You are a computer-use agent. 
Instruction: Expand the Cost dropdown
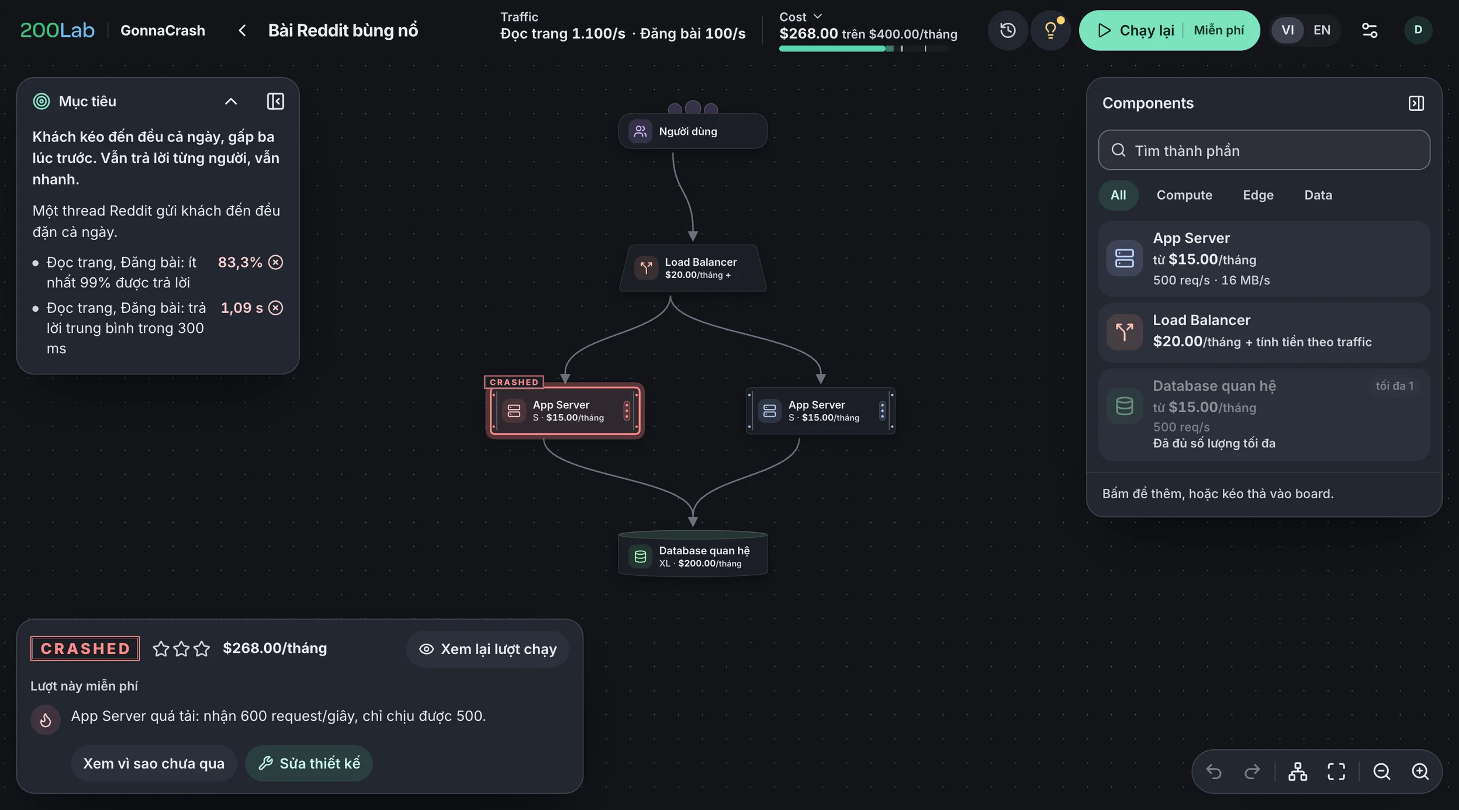point(801,16)
